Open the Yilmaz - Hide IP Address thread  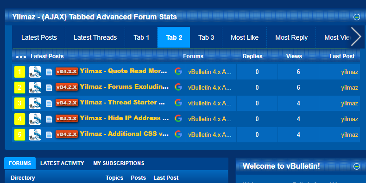[x=124, y=118]
